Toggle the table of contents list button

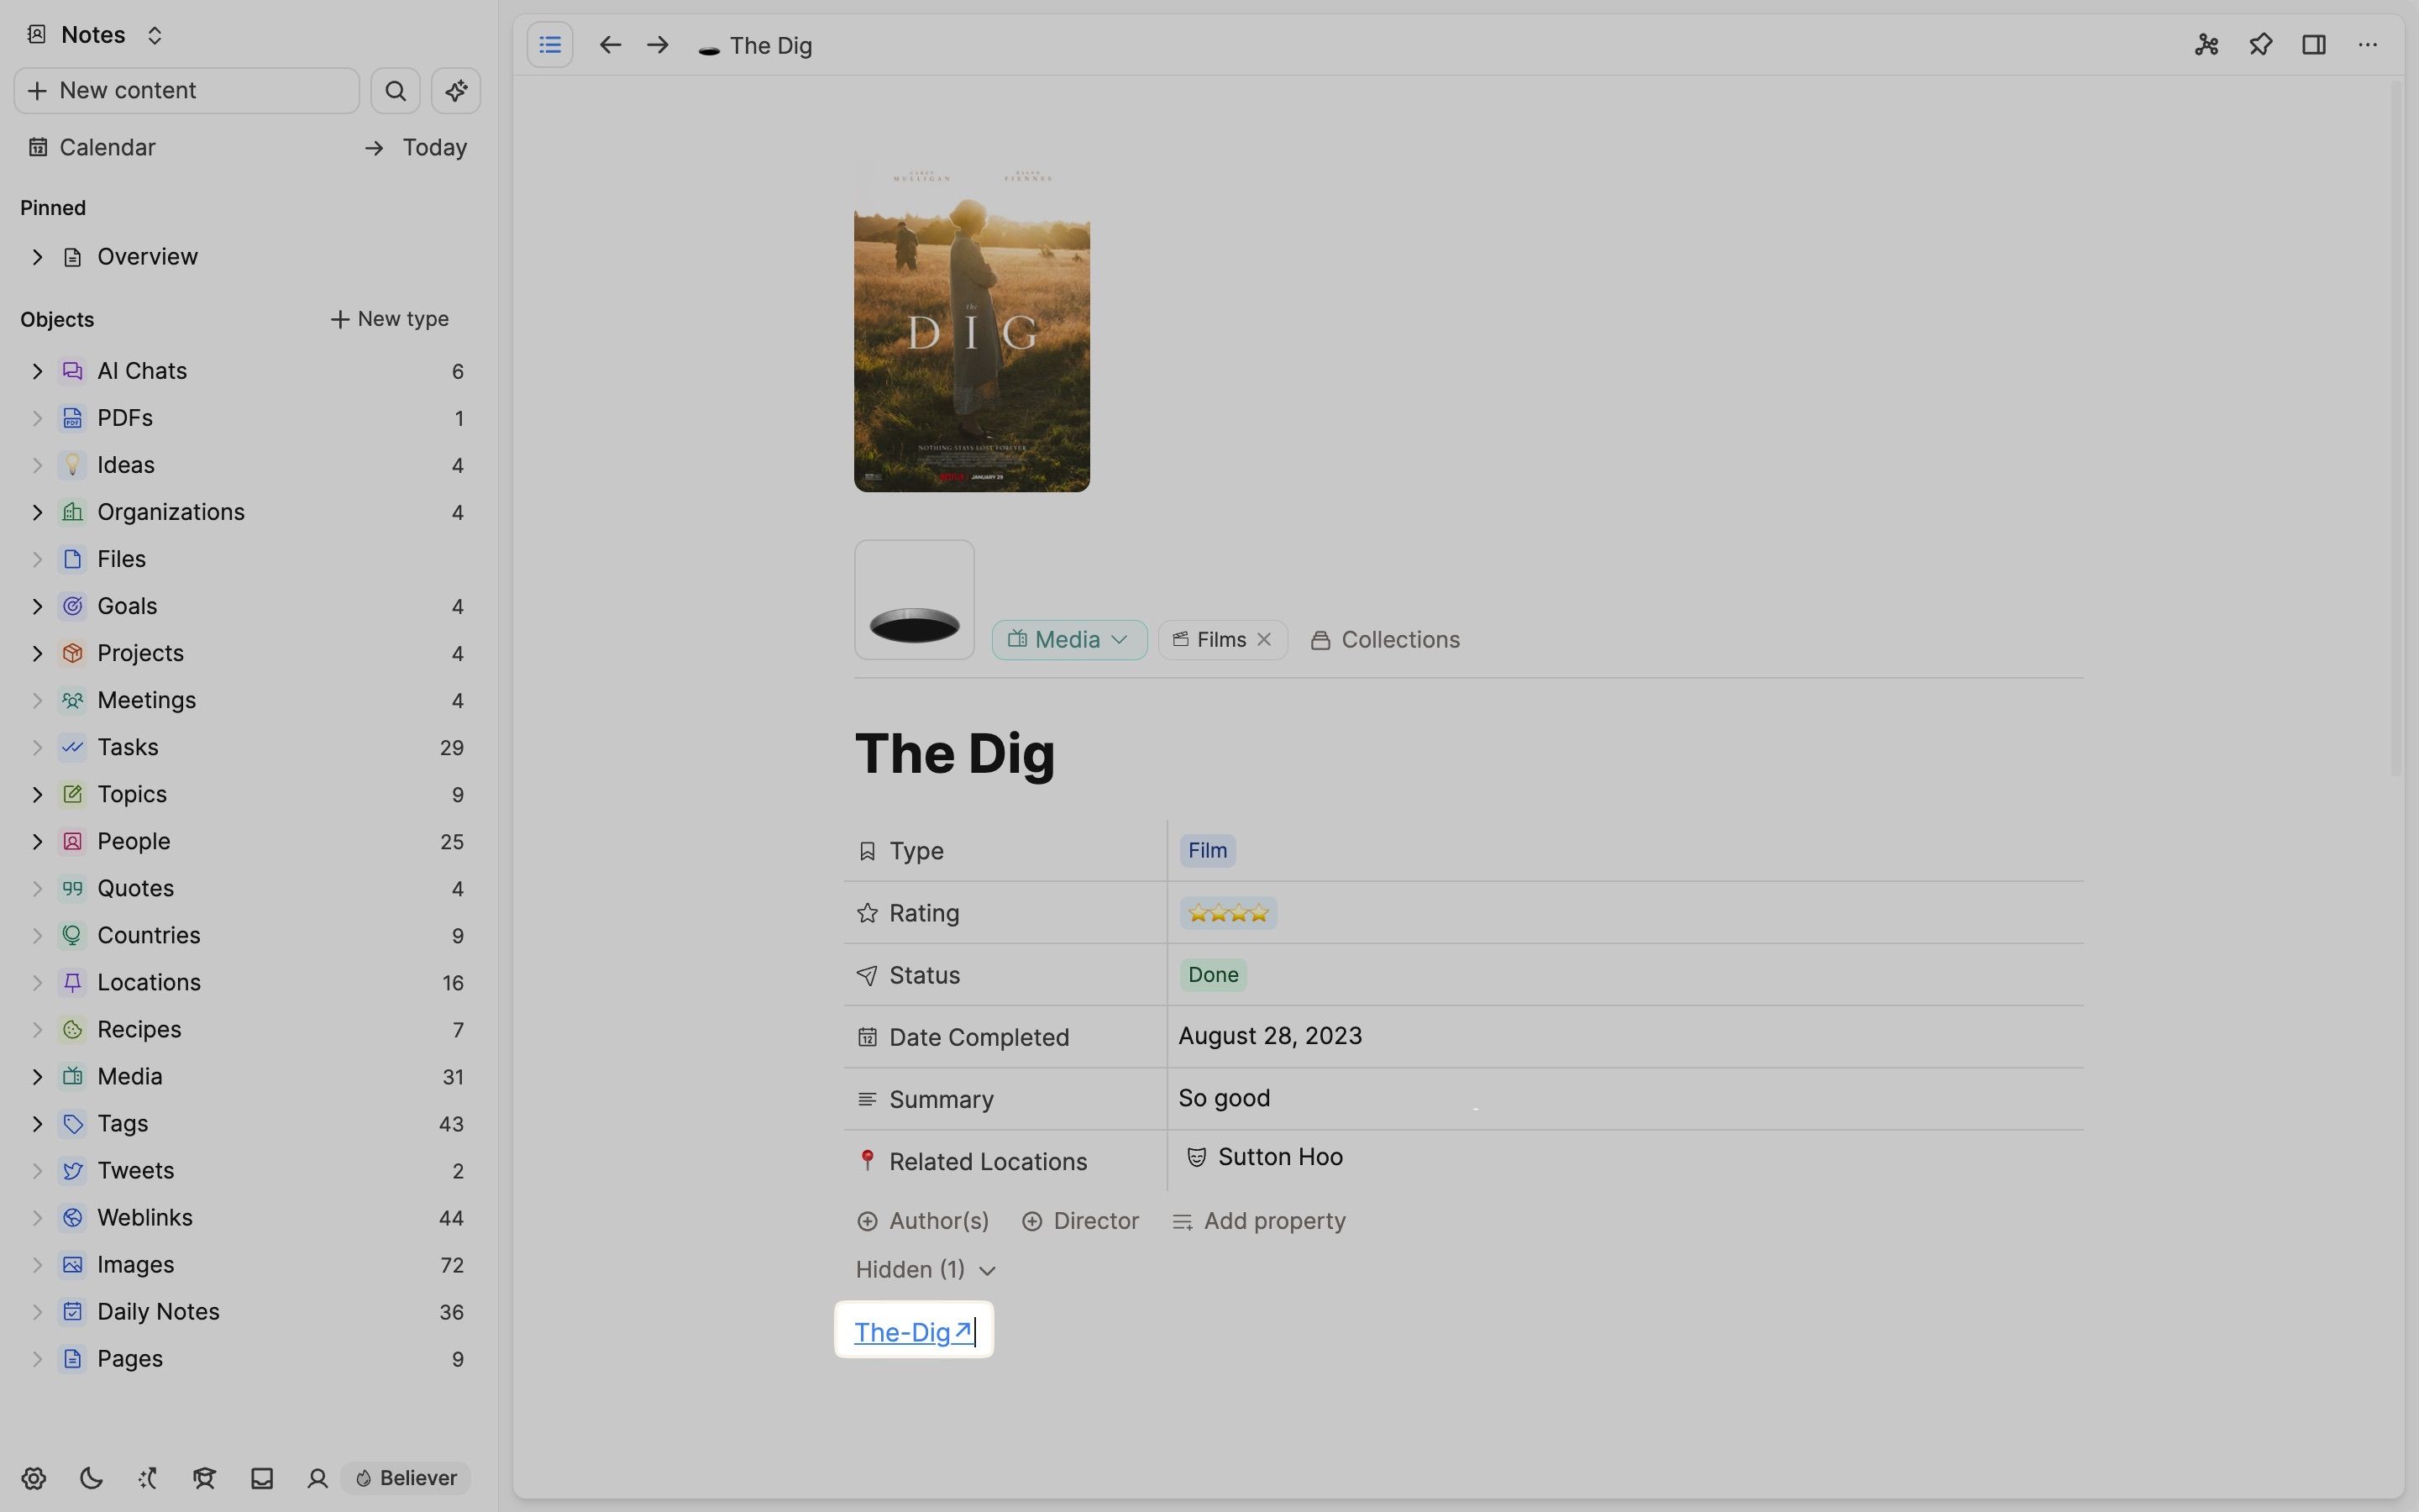[x=550, y=45]
